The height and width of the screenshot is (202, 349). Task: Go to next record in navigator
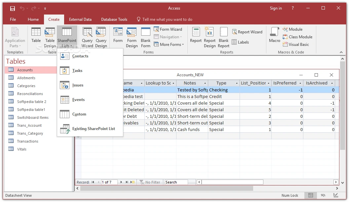coord(121,182)
